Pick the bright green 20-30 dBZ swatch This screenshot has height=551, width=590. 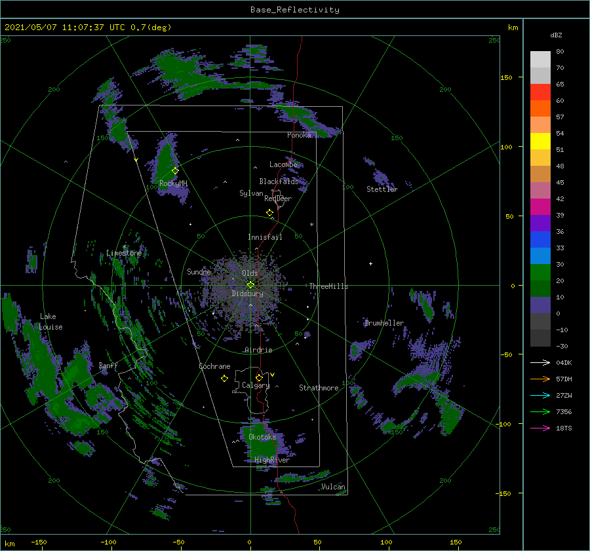[x=540, y=273]
